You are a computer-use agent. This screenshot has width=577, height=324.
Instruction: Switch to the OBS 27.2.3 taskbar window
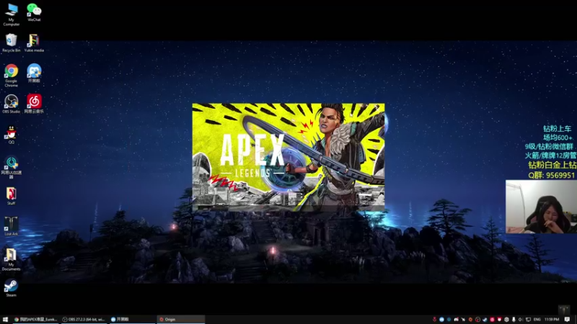click(84, 320)
